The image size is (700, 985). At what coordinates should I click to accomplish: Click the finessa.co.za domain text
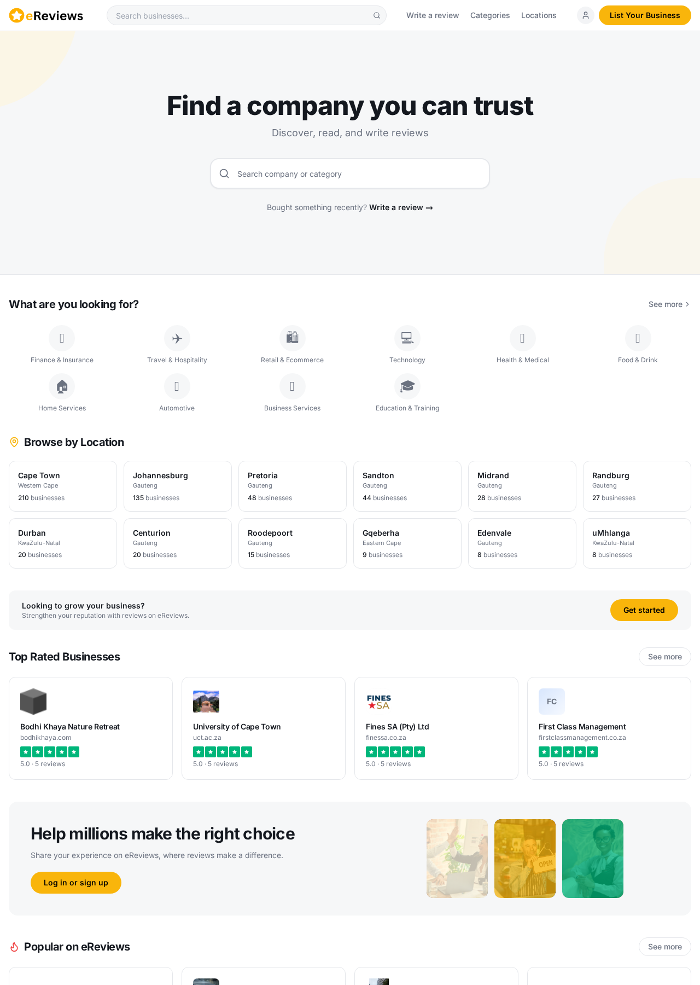click(386, 738)
